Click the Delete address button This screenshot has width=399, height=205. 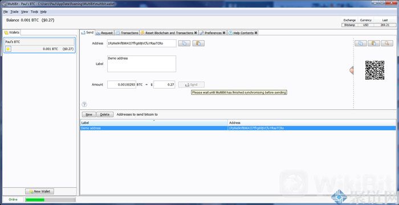click(x=105, y=114)
